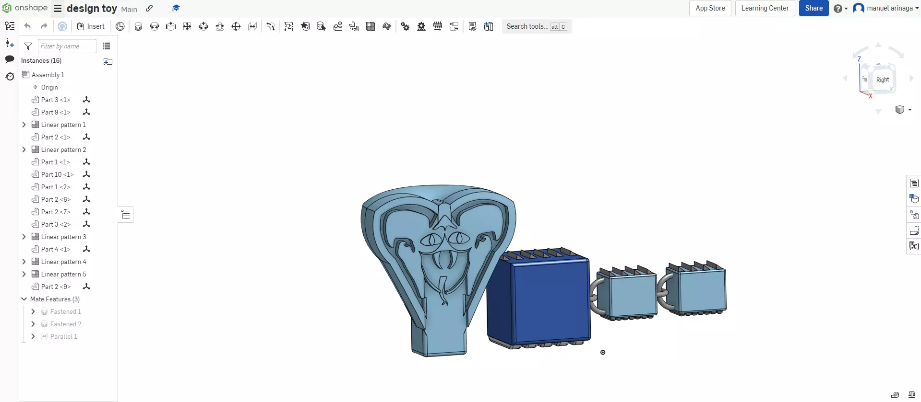Click the education graduation cap icon
The width and height of the screenshot is (921, 402).
tap(176, 8)
